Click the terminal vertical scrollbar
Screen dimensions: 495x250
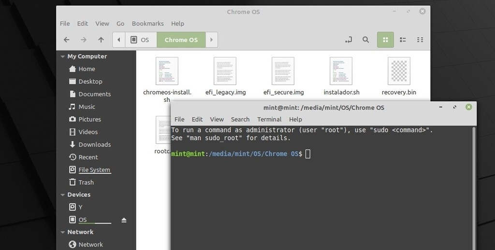tap(474, 189)
